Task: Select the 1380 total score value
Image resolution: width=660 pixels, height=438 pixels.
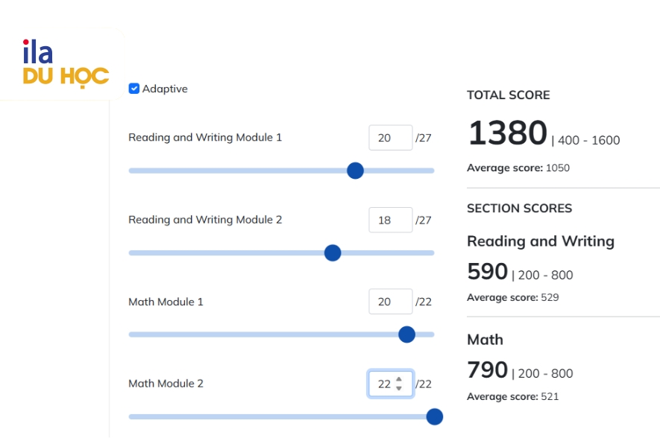Action: click(x=506, y=133)
